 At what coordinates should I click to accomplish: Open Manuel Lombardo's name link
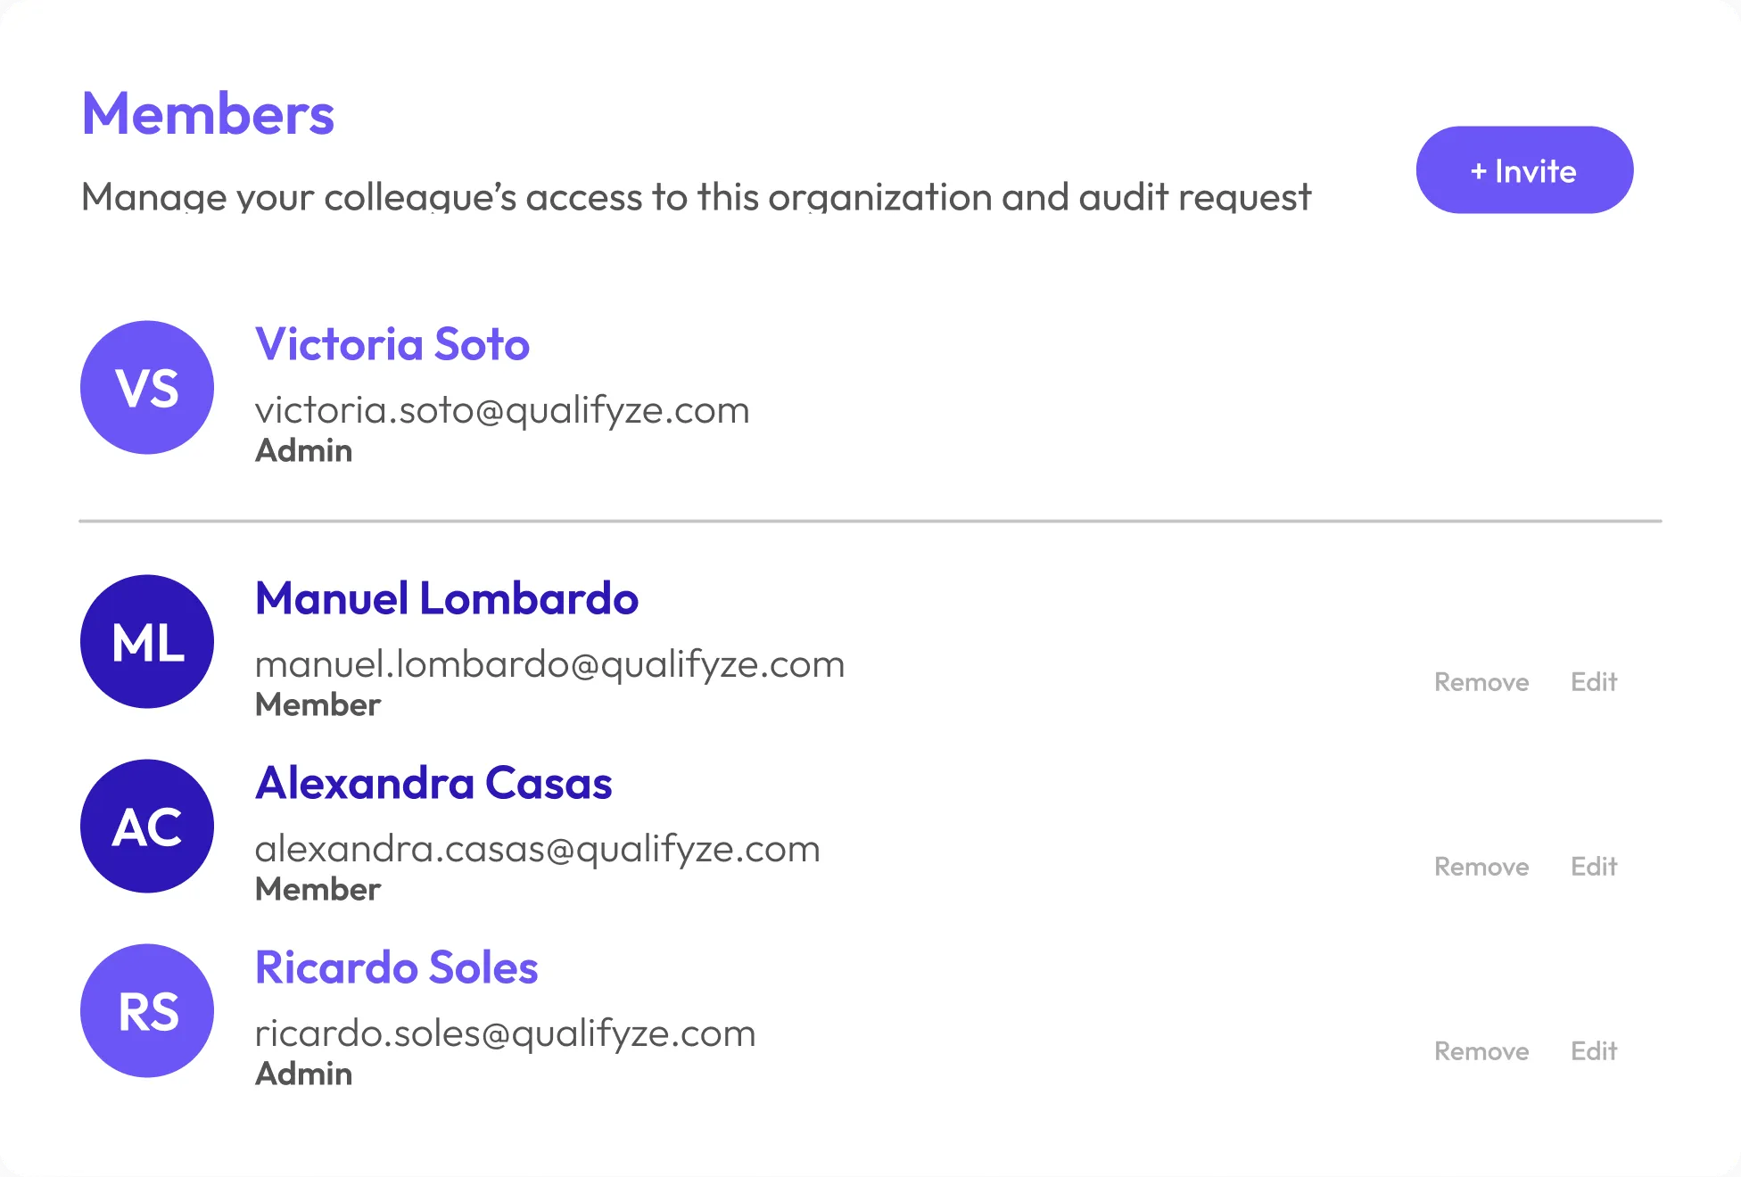[x=447, y=598]
